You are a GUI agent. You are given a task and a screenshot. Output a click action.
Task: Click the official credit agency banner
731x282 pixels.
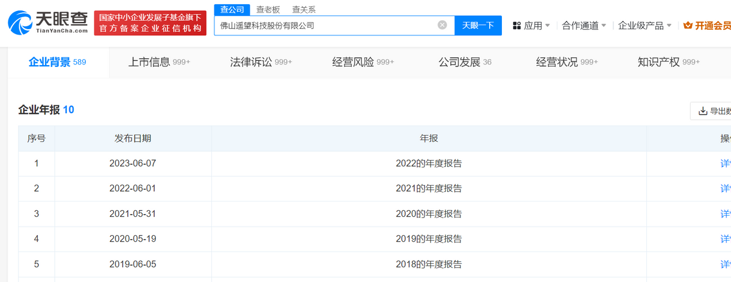tap(150, 24)
